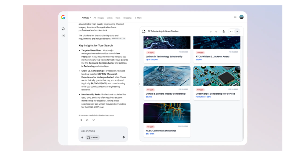Share the AI response
Screen dimensions: 306x160
point(81,120)
